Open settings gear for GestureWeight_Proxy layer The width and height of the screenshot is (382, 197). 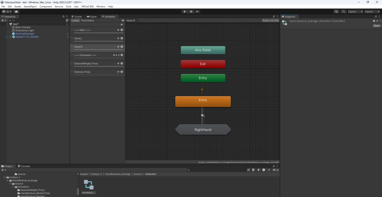[x=122, y=64]
